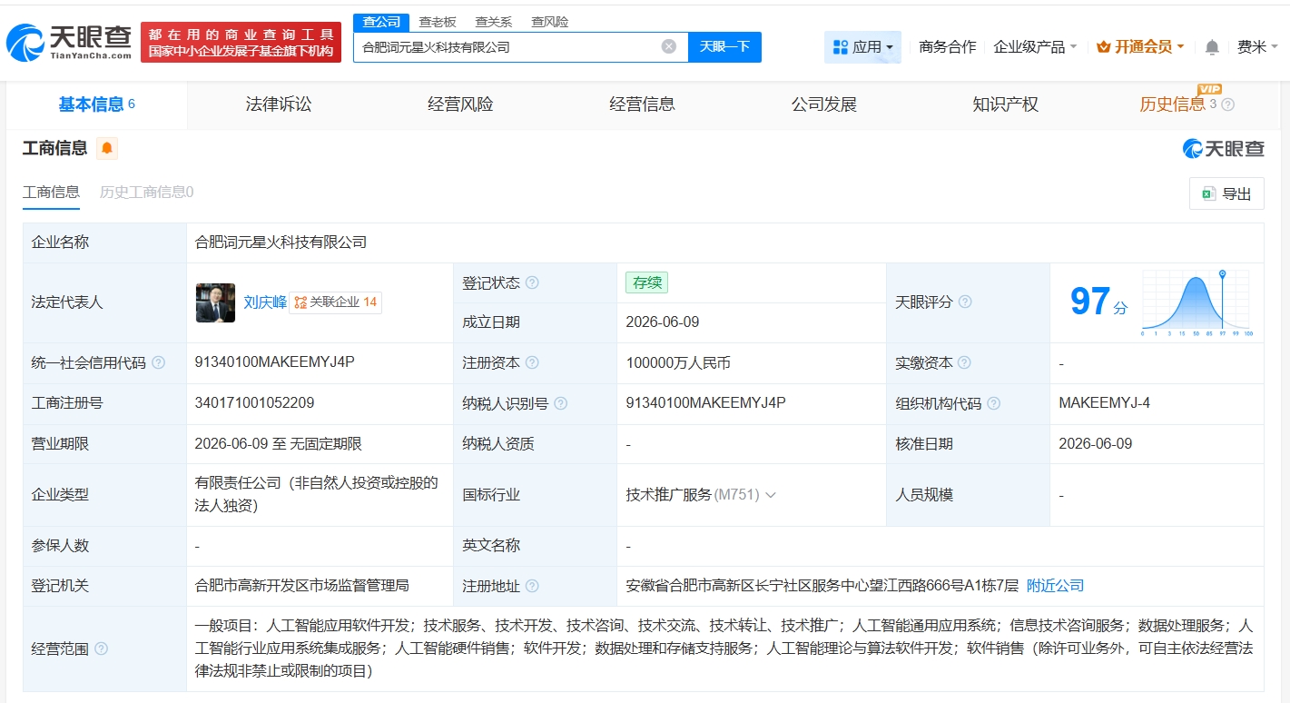The height and width of the screenshot is (703, 1290).
Task: Click 成立日期 value 2026-06-09
Action: coord(663,322)
